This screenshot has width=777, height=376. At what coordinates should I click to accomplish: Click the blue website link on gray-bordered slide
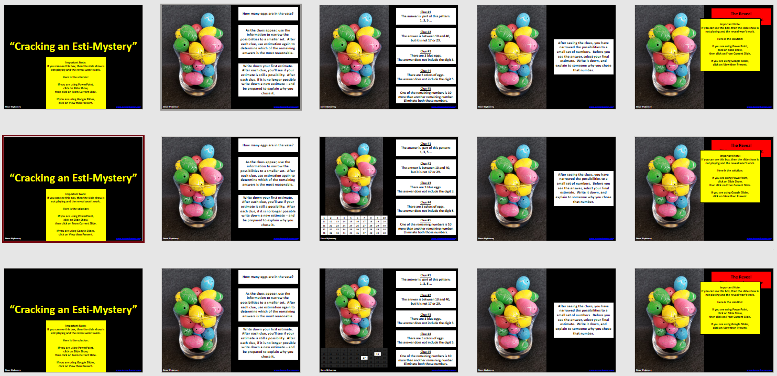point(286,106)
